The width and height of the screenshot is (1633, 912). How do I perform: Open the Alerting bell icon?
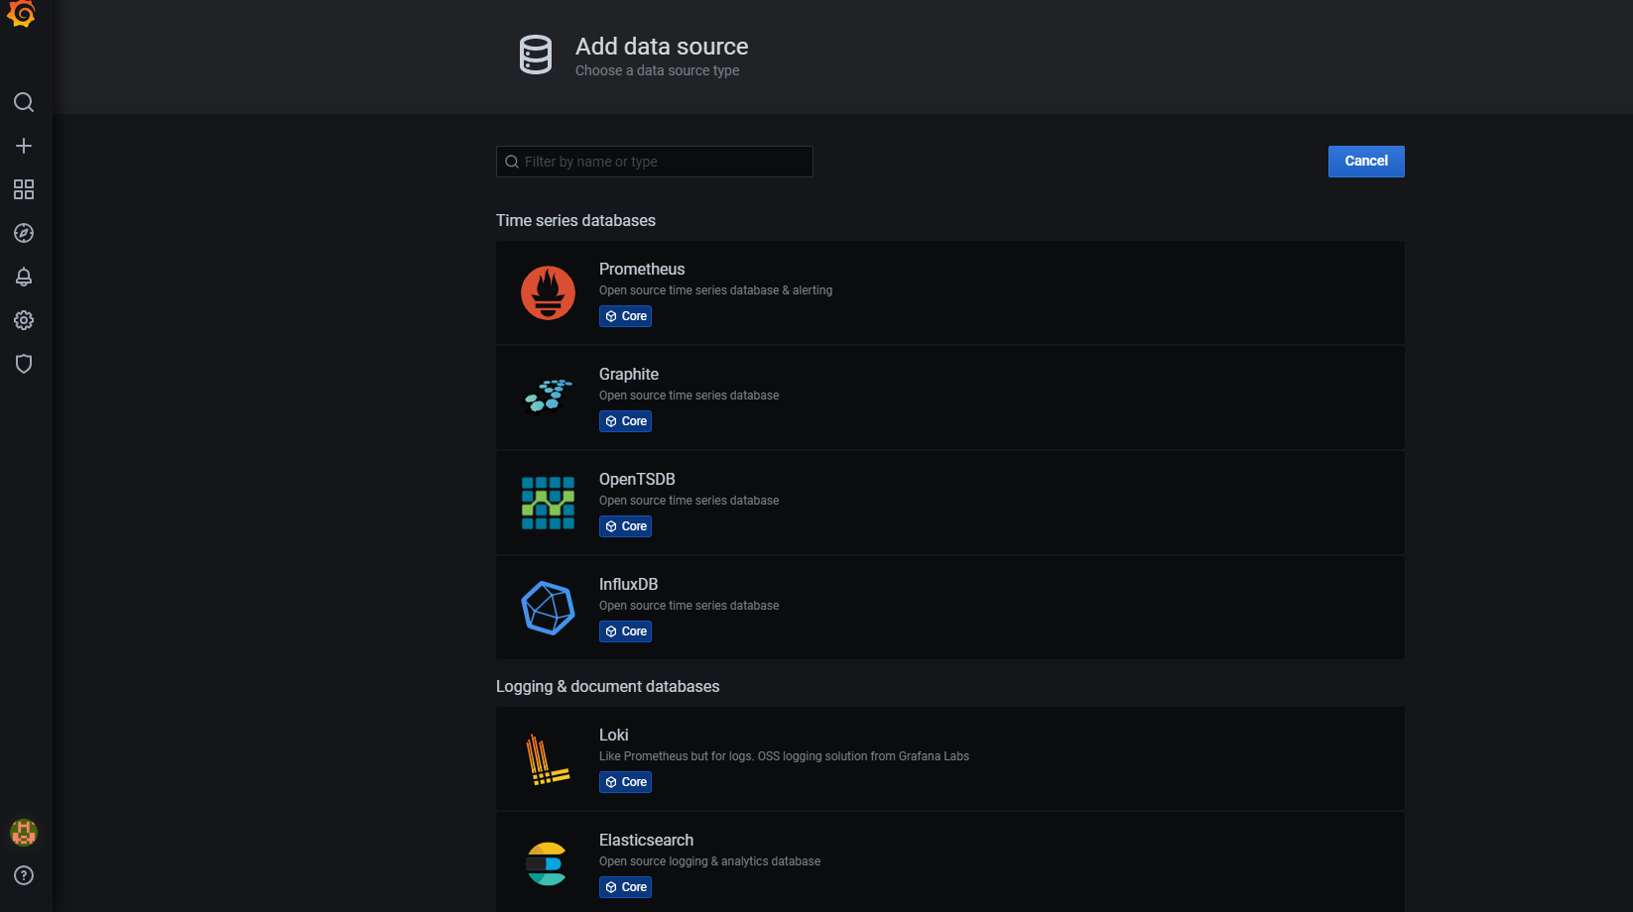tap(24, 277)
